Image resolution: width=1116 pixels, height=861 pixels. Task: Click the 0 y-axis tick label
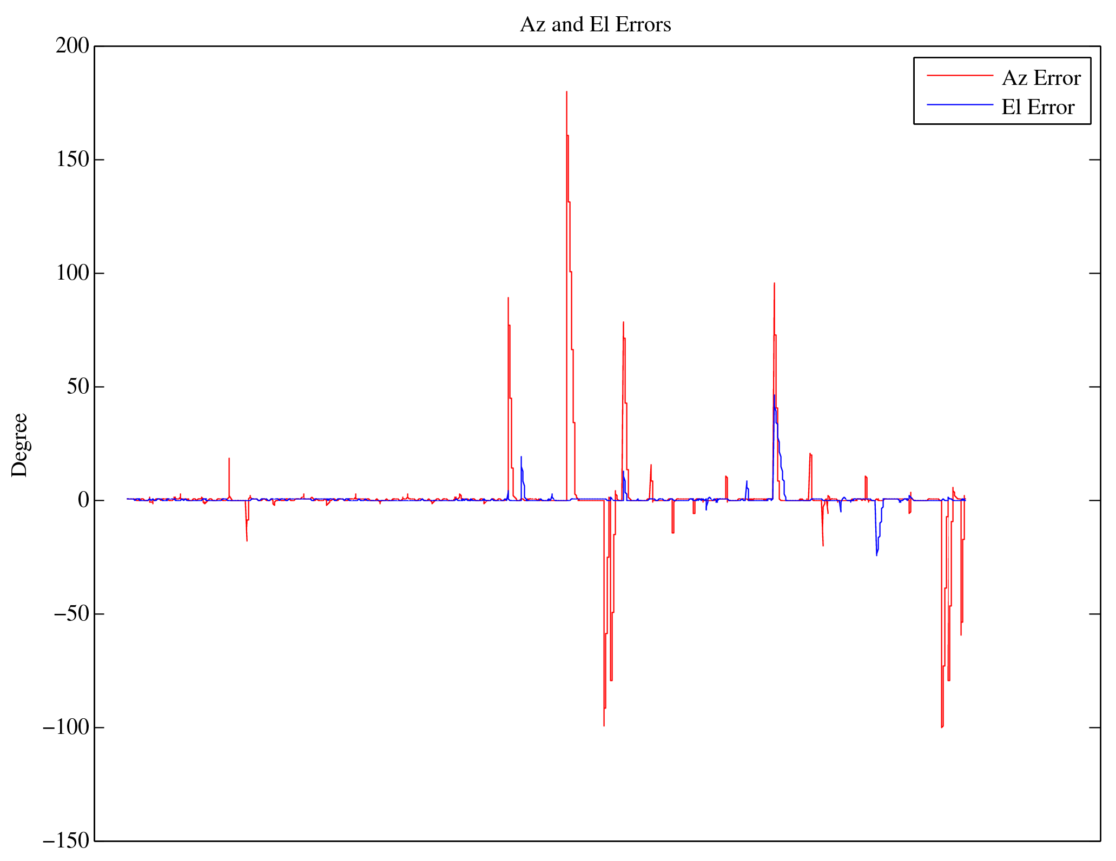[x=83, y=500]
